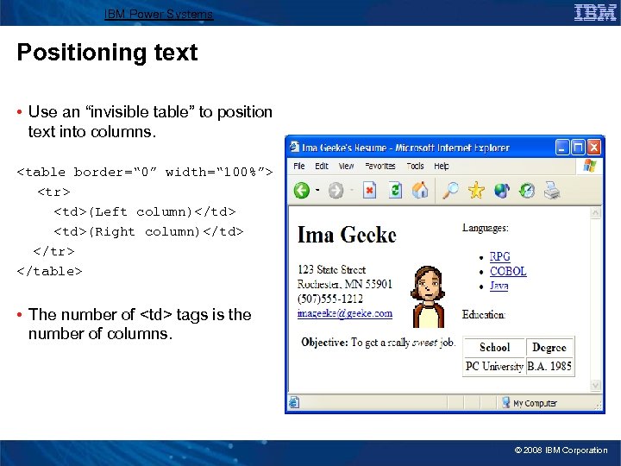This screenshot has width=621, height=466.
Task: Click the scrollbar down arrow
Action: (596, 385)
